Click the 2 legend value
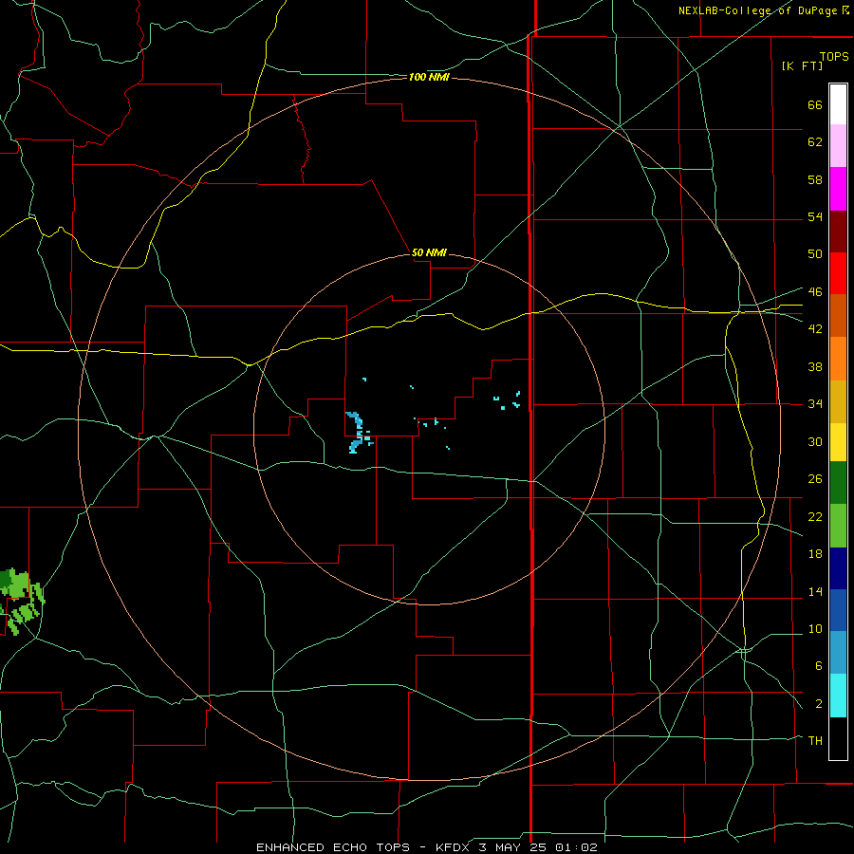Image resolution: width=854 pixels, height=854 pixels. [x=818, y=704]
